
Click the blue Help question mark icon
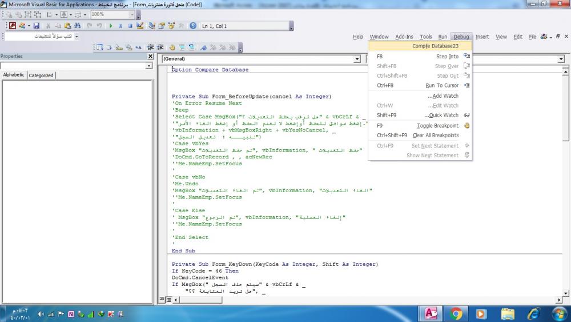pyautogui.click(x=193, y=26)
